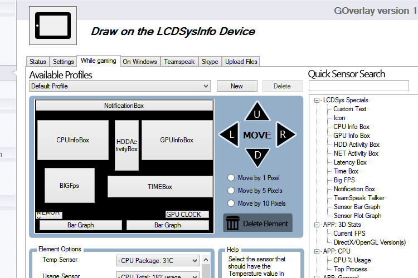
Task: Select GPU Info Box tree item
Action: click(352, 136)
